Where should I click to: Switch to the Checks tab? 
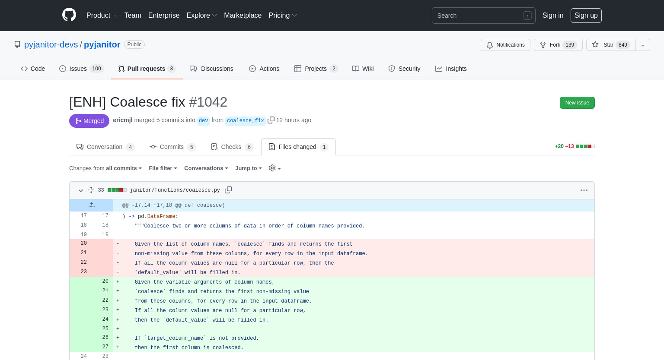tap(232, 147)
